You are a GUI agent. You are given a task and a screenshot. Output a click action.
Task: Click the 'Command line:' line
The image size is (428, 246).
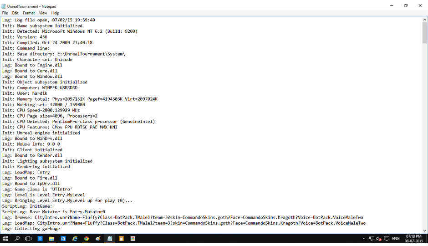click(x=26, y=48)
